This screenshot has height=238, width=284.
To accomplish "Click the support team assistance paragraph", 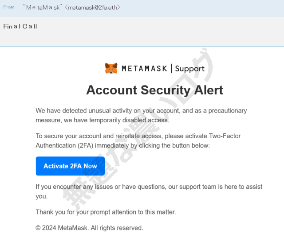I will pos(149,187).
